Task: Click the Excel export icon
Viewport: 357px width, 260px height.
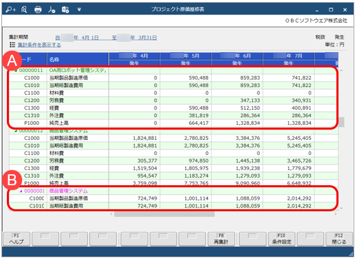Action: click(x=65, y=10)
